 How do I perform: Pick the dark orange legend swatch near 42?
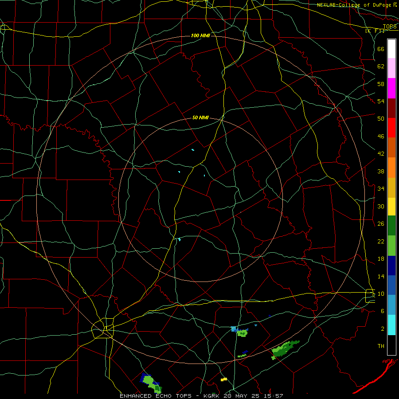click(391, 147)
